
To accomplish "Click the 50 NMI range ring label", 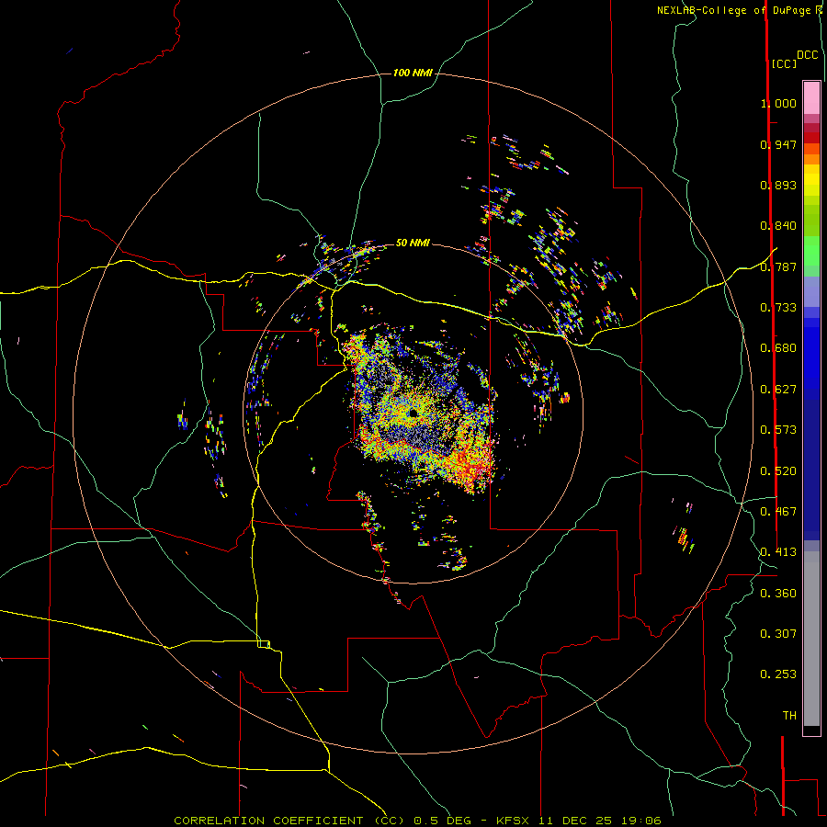I will click(x=413, y=243).
